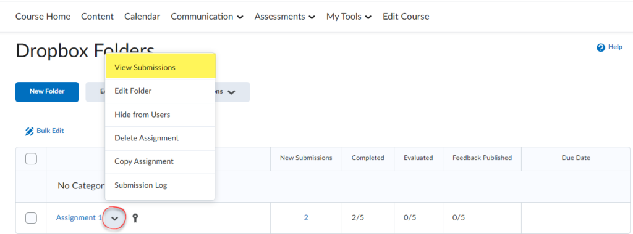Open the Calendar navigation link

(x=142, y=17)
